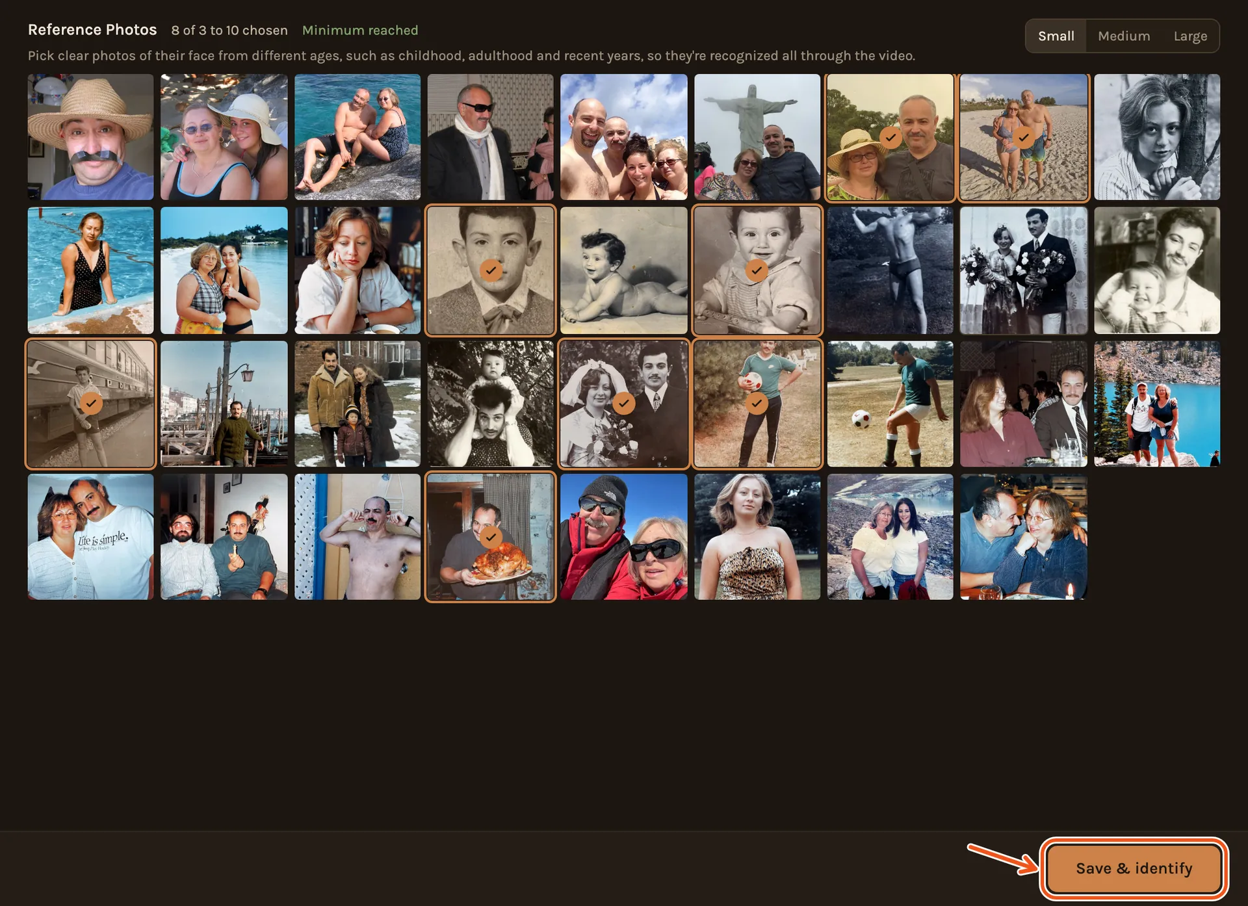Select the Christ the Redeemer statue photo

click(x=757, y=137)
